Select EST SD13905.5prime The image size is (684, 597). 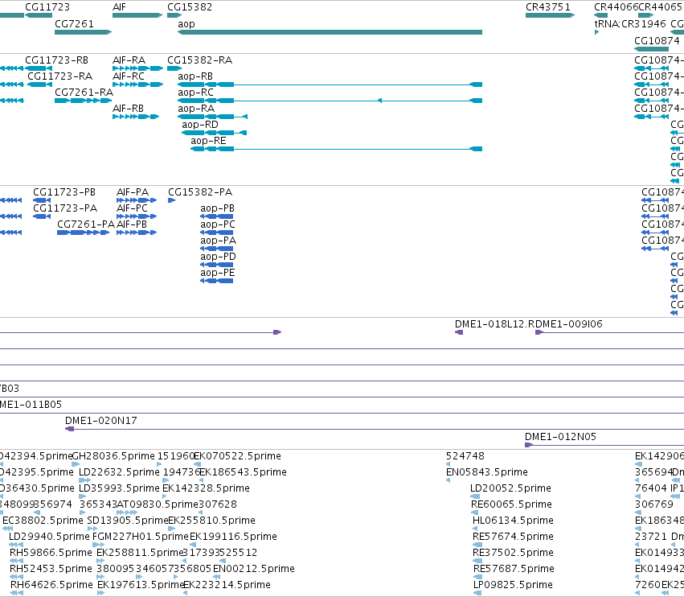[92, 529]
